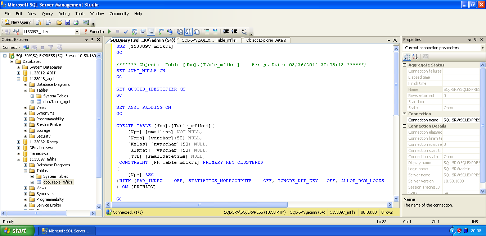Expand the 1133062_Rhexy database node
This screenshot has width=486, height=236.
tap(19, 142)
